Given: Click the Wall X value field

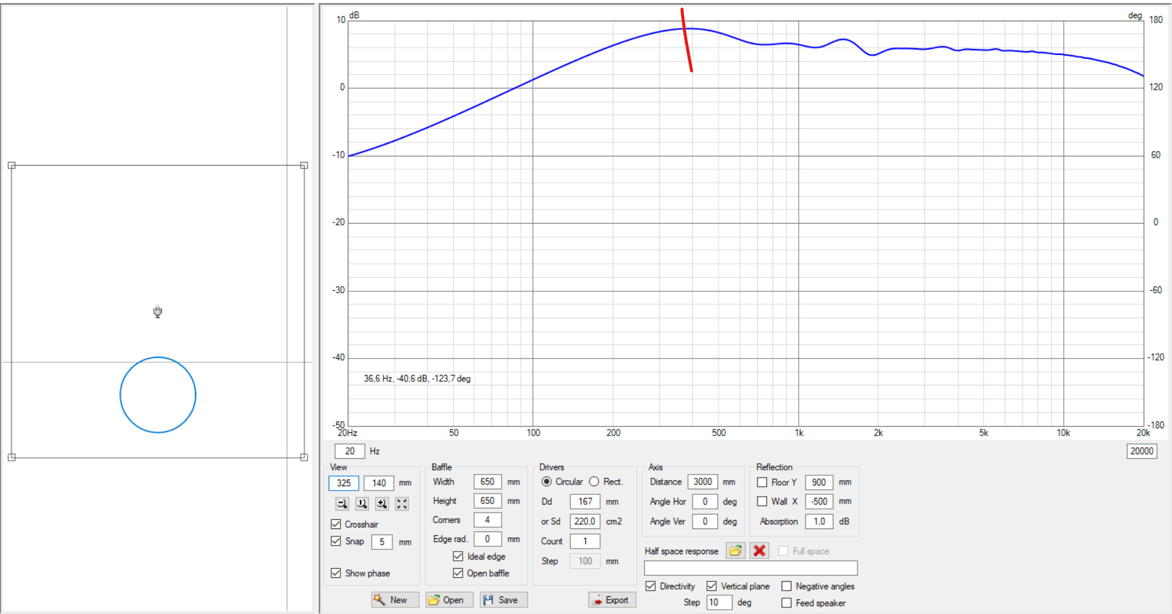Looking at the screenshot, I should pyautogui.click(x=819, y=502).
